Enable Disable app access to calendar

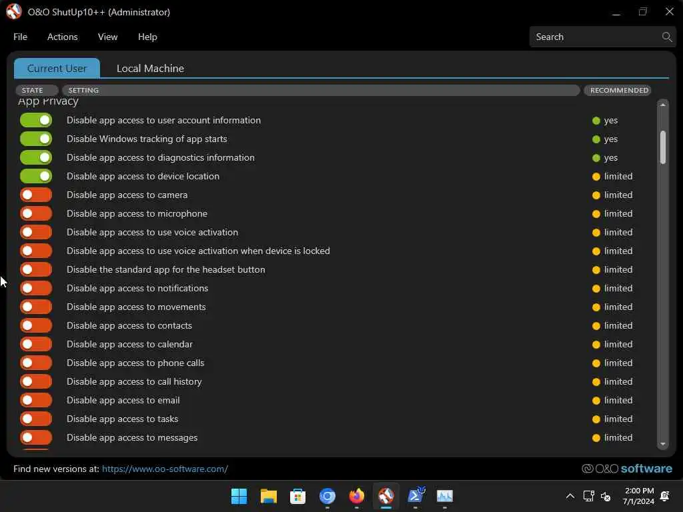(36, 345)
